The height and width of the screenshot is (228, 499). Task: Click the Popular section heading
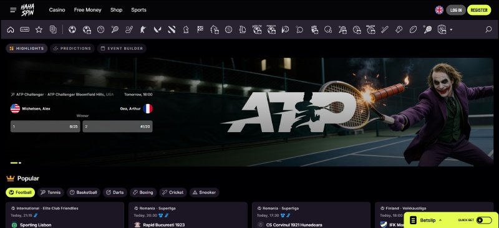[28, 178]
